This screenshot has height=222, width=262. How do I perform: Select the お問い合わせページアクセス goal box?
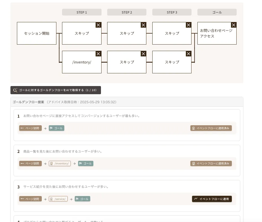217,33
